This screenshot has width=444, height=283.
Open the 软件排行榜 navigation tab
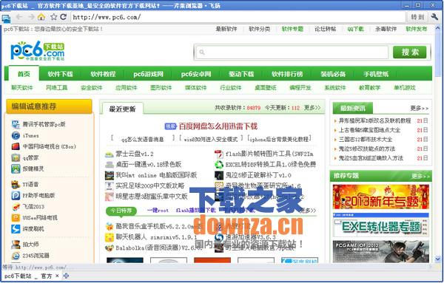tap(287, 74)
